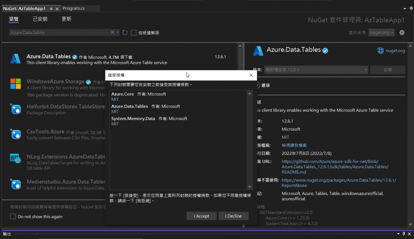
Task: Switch to 瀏覽 browse tab
Action: click(x=13, y=19)
